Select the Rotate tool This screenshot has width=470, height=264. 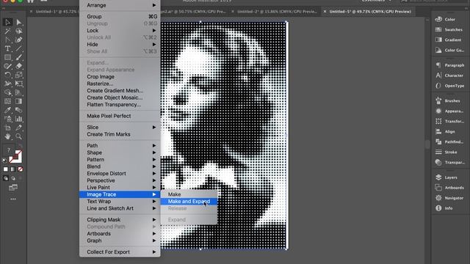8,75
